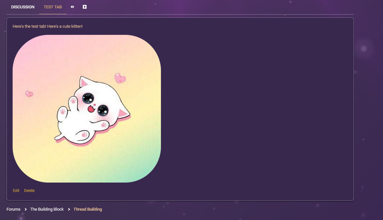Viewport: 383px width, 220px height.
Task: Click the small pink heart at image left
Action: 29,94
